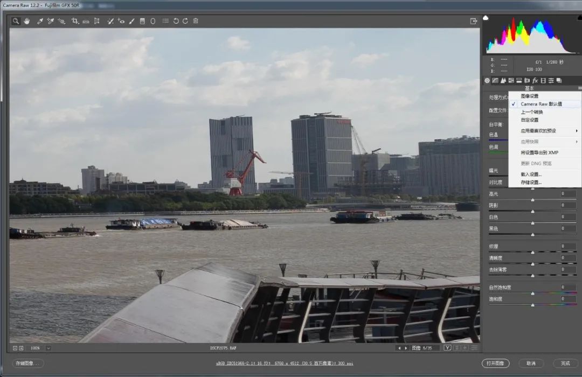
Task: Open the panel flyout menu beside 基本
Action: pos(580,88)
